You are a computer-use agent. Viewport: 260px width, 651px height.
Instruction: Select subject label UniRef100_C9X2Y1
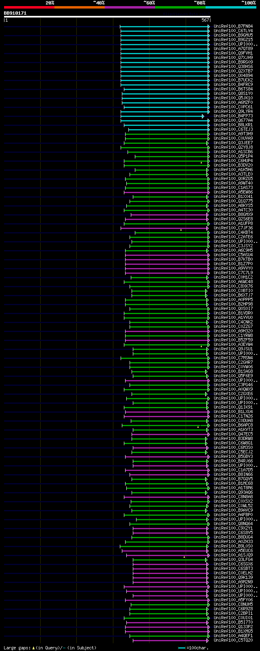pos(233,528)
